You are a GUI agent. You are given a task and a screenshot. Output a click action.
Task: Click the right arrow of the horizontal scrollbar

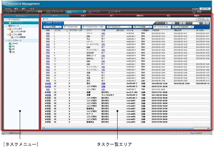click(208, 128)
